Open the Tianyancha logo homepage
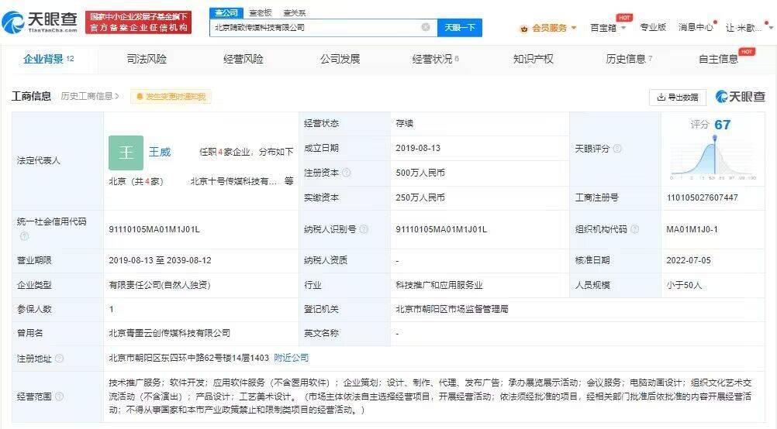The width and height of the screenshot is (777, 429). click(x=40, y=22)
